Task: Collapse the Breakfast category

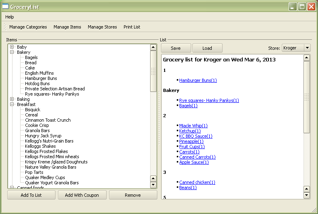Action: pos(12,104)
